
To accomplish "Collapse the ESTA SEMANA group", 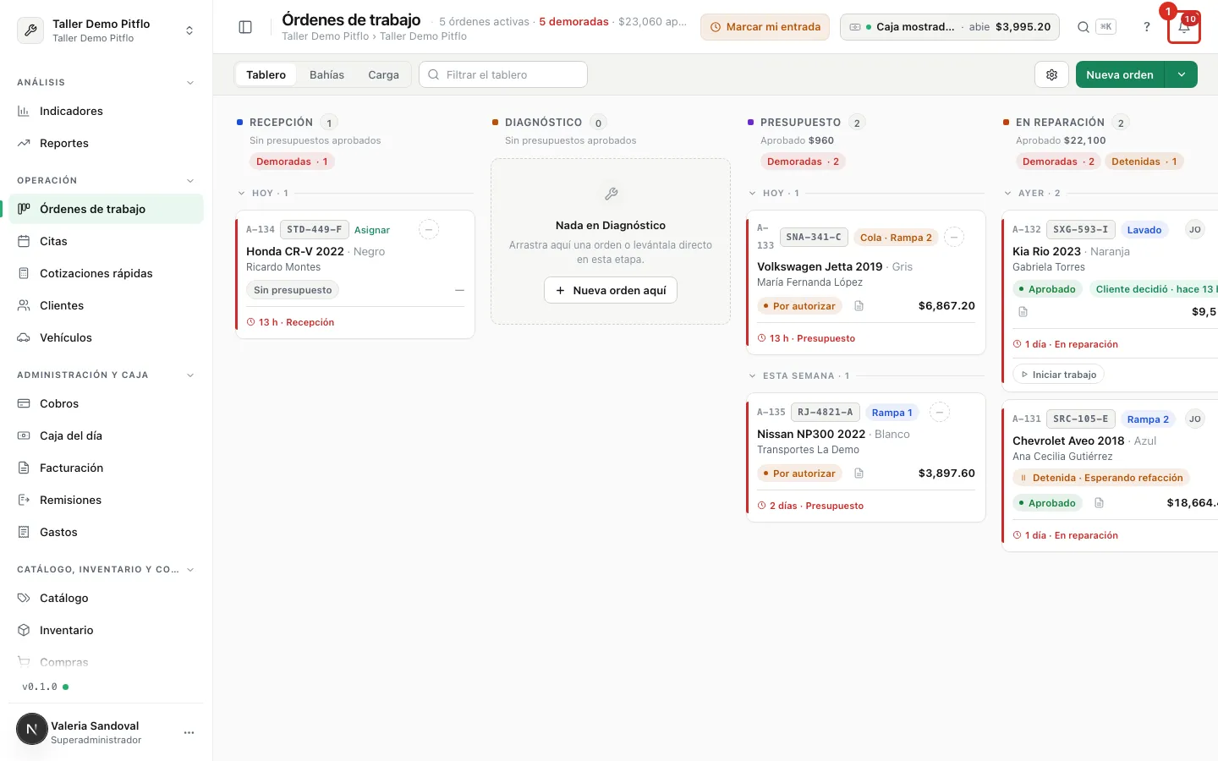I will pos(753,375).
